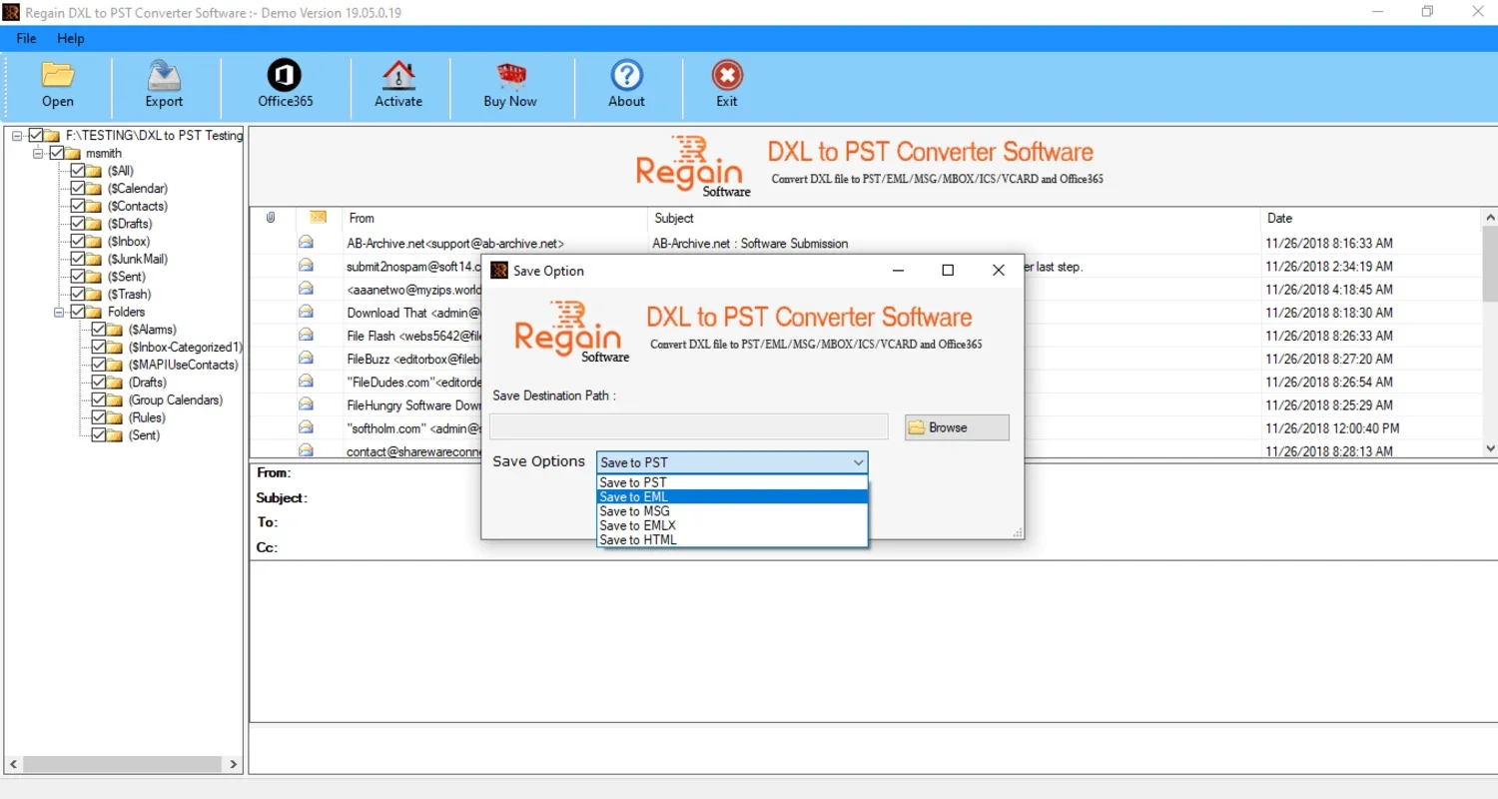This screenshot has width=1498, height=799.
Task: Click the Save Option dialog title icon
Action: (x=499, y=270)
